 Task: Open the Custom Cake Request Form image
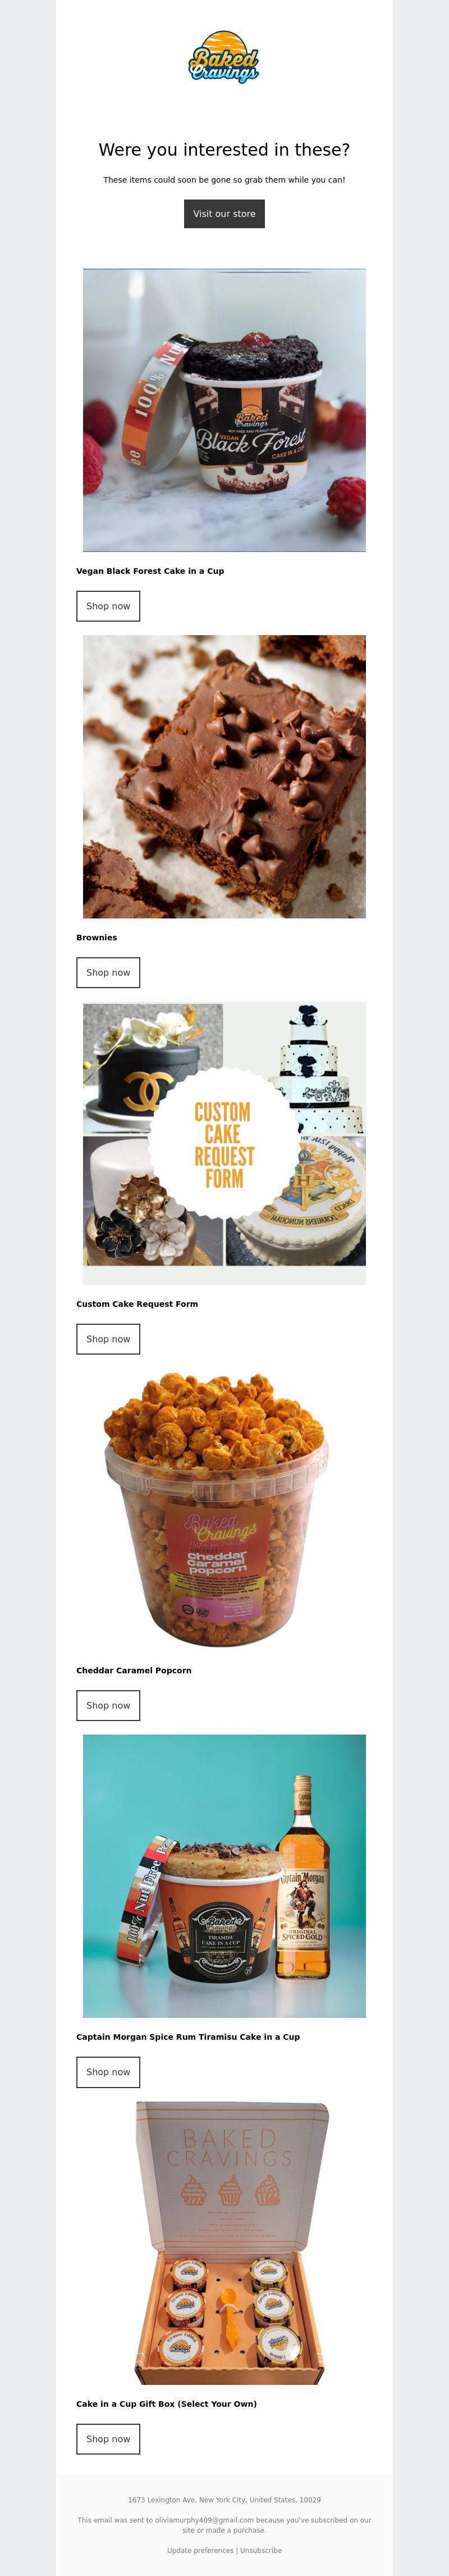point(224,1143)
